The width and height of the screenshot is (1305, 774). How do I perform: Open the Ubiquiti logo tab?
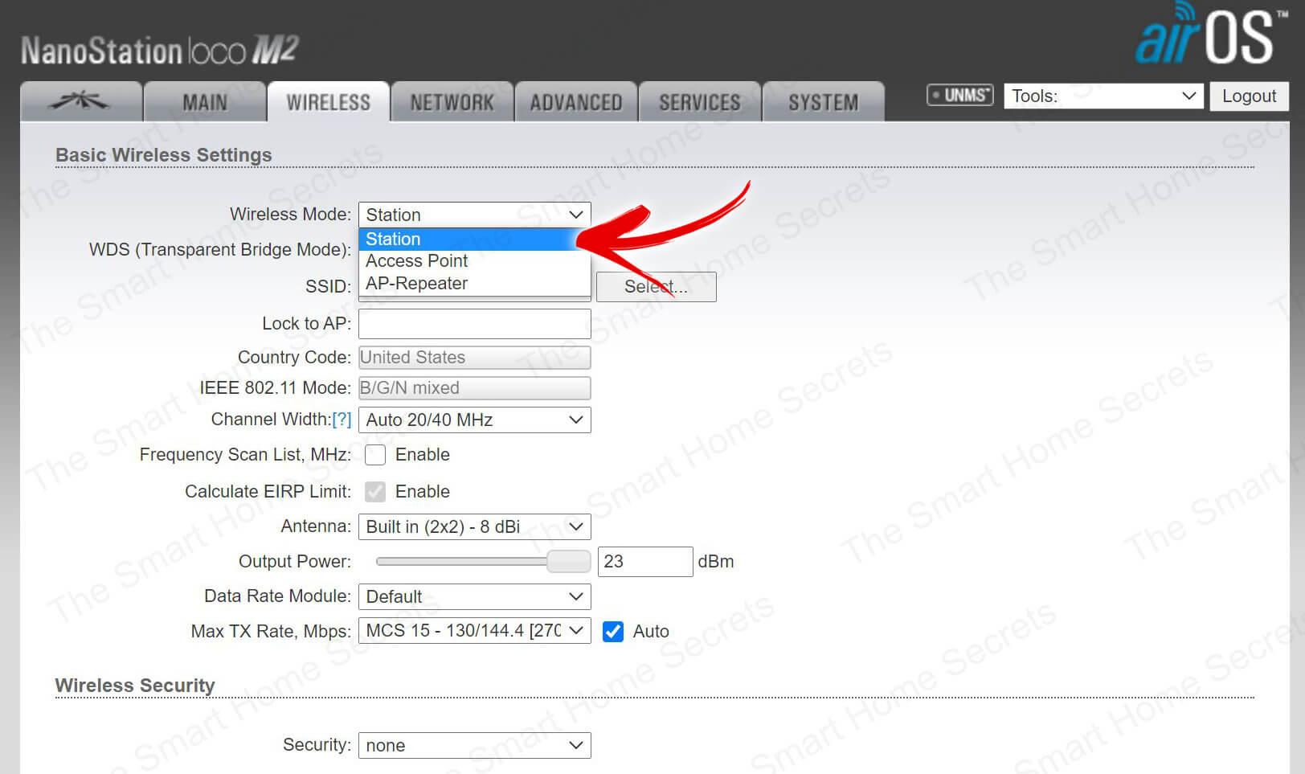tap(80, 102)
